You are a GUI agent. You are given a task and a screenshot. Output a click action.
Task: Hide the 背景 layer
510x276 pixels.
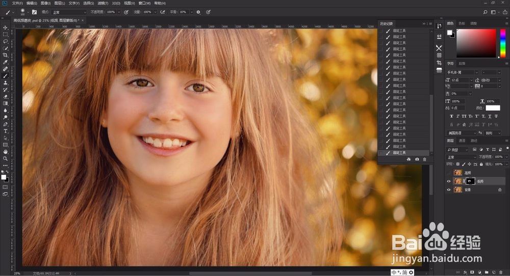449,189
